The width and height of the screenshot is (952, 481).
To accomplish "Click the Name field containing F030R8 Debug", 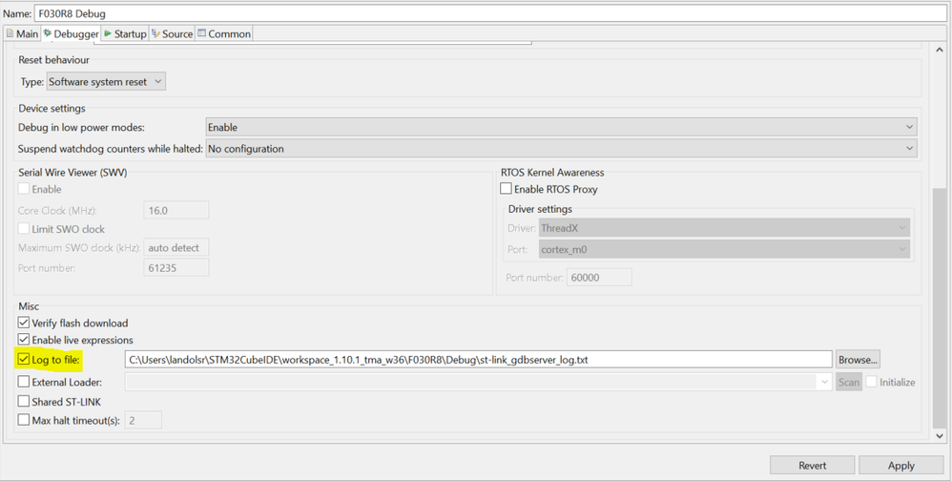I will [490, 12].
